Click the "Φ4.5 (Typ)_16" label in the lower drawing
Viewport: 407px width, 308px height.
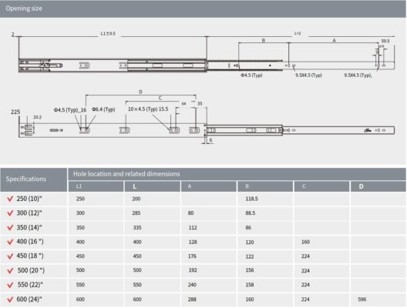(70, 110)
